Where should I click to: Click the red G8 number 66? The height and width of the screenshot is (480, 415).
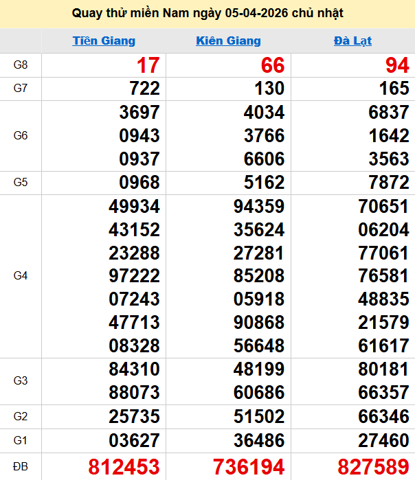[273, 65]
